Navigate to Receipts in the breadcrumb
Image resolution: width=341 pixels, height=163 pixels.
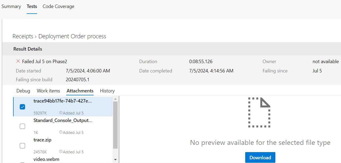pos(23,36)
